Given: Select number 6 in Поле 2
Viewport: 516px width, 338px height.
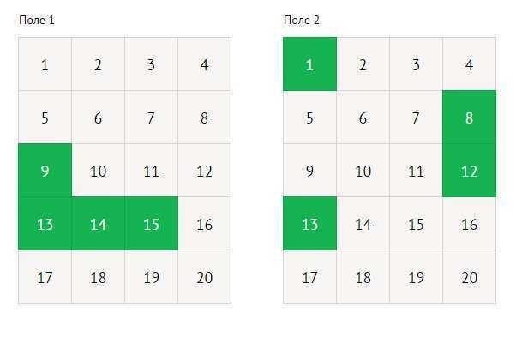Looking at the screenshot, I should click(363, 118).
